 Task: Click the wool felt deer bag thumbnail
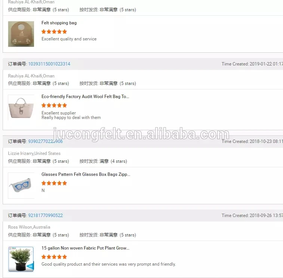21,108
